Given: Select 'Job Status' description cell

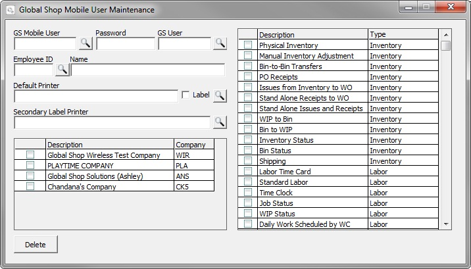Looking at the screenshot, I should click(312, 203).
